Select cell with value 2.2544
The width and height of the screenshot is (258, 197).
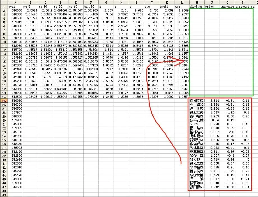[167, 42]
